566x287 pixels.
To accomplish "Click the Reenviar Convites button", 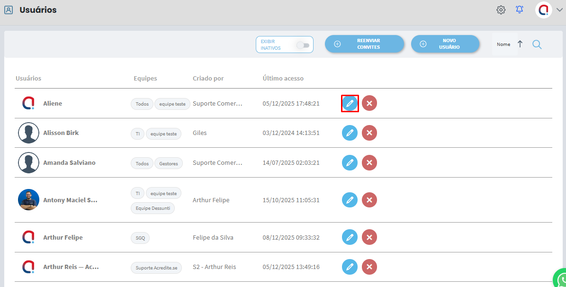I will (x=364, y=44).
